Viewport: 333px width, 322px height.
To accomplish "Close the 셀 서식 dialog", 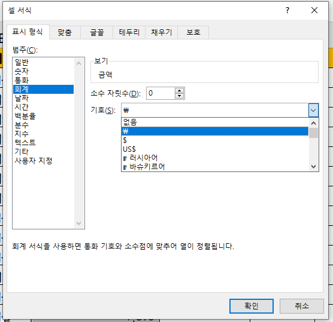I will (314, 10).
